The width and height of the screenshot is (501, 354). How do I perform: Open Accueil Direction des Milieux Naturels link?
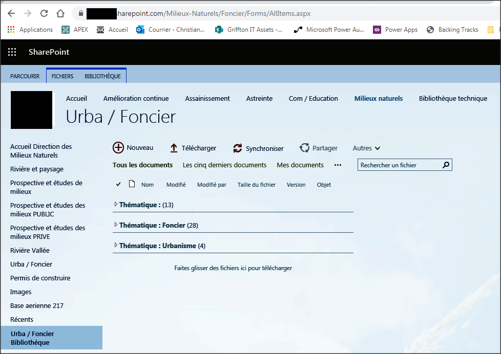[x=41, y=151]
